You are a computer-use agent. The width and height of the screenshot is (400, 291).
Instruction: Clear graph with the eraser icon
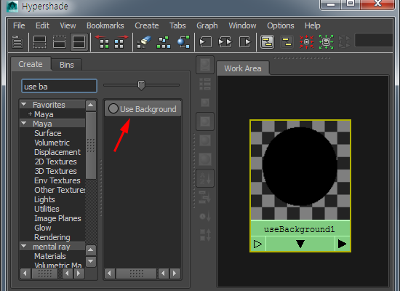(x=144, y=42)
